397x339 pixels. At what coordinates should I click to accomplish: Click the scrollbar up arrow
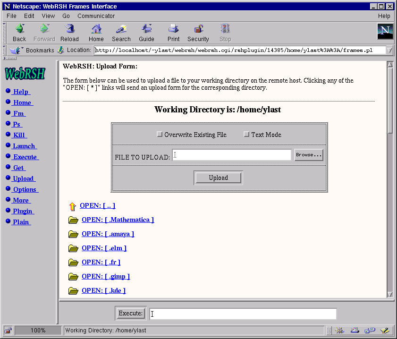click(x=390, y=65)
